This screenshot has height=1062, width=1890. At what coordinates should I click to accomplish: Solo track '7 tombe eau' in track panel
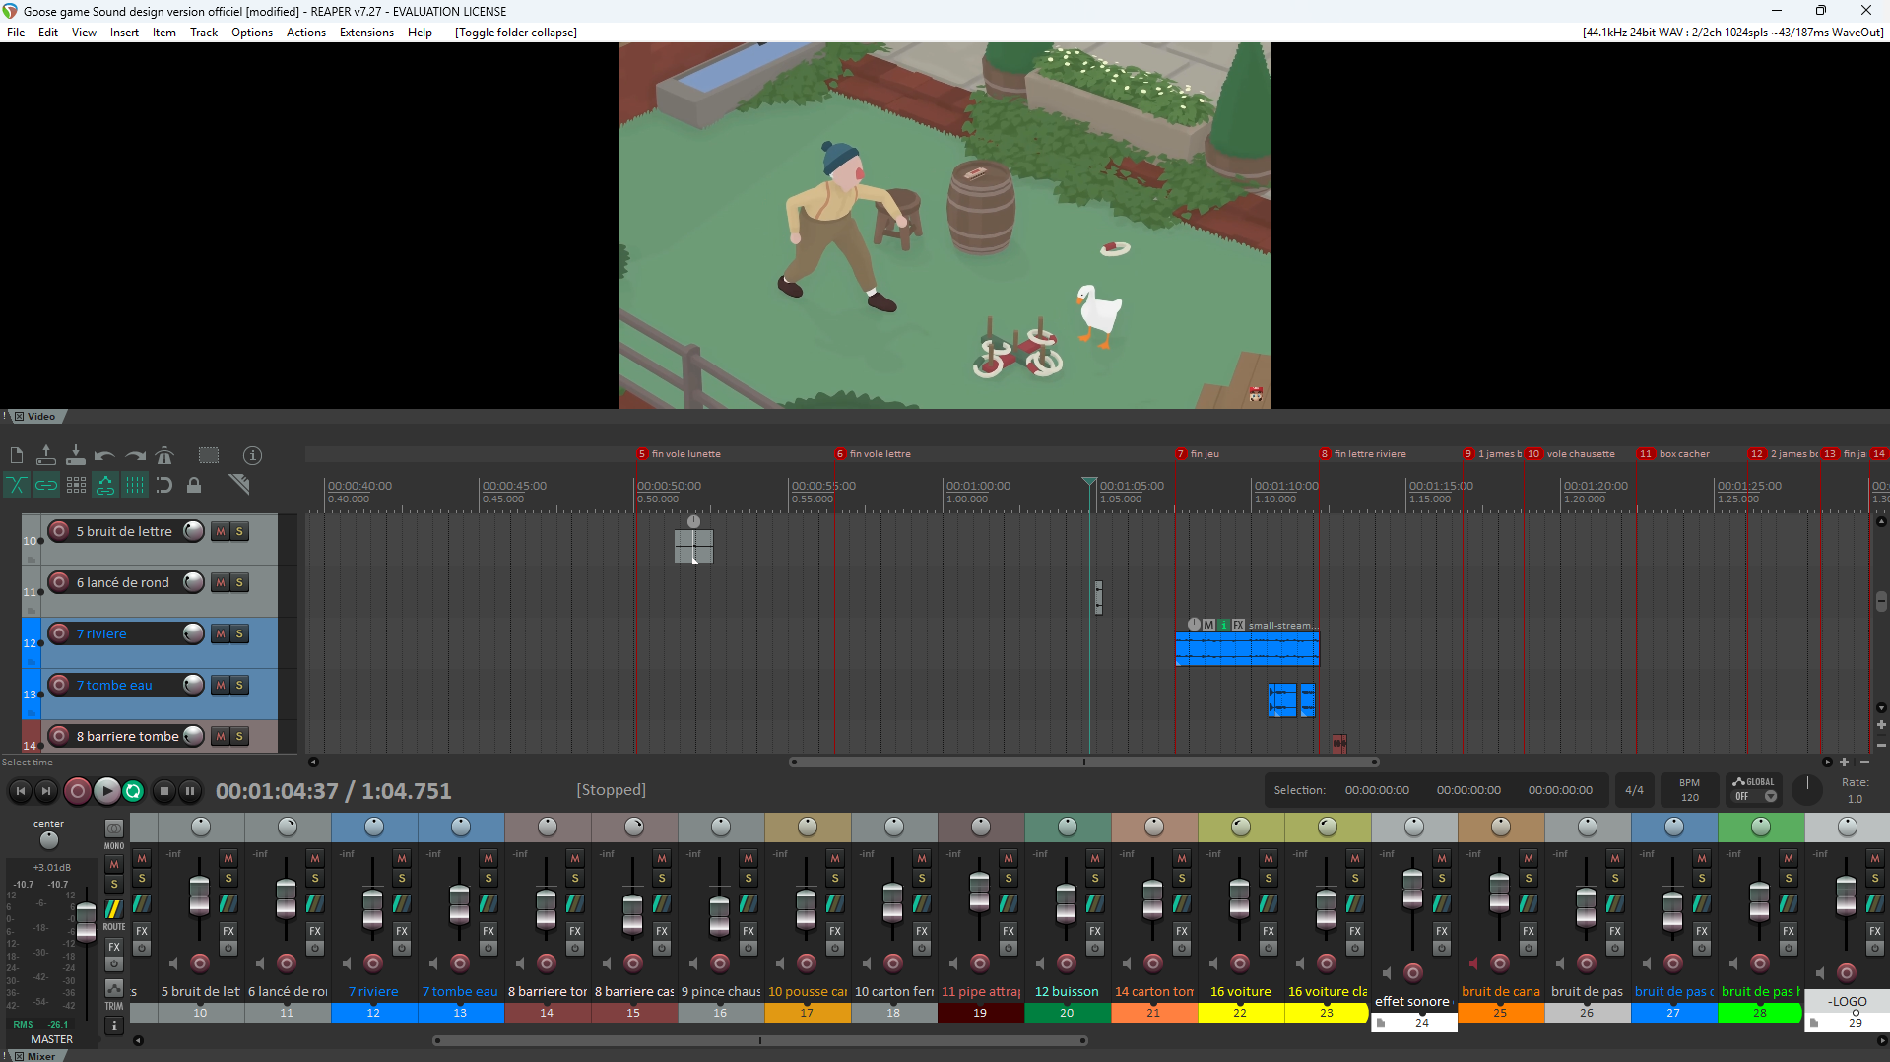click(239, 686)
